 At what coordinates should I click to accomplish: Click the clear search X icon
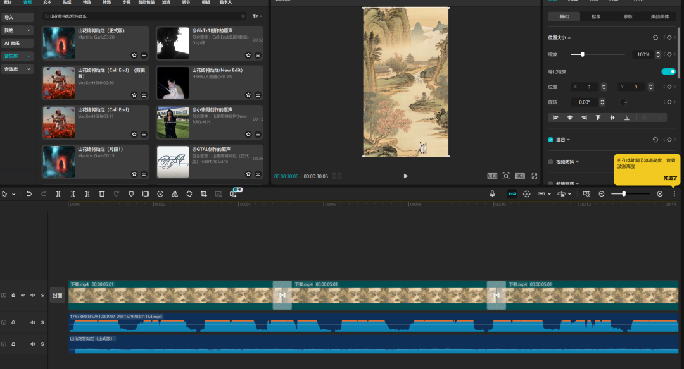tap(243, 16)
